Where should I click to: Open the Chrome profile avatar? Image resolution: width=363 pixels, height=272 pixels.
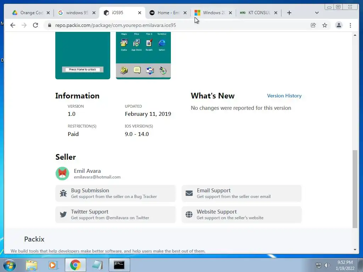(x=339, y=25)
